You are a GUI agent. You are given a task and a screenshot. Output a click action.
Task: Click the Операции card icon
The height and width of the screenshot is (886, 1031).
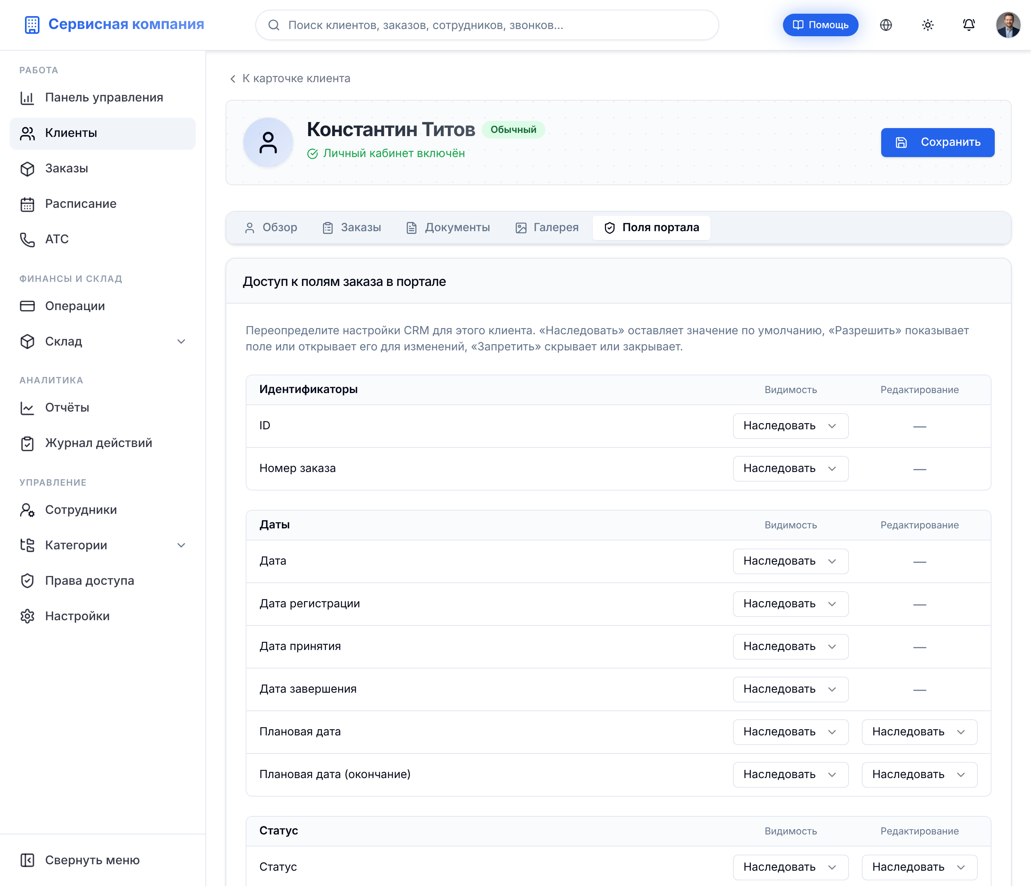tap(27, 306)
